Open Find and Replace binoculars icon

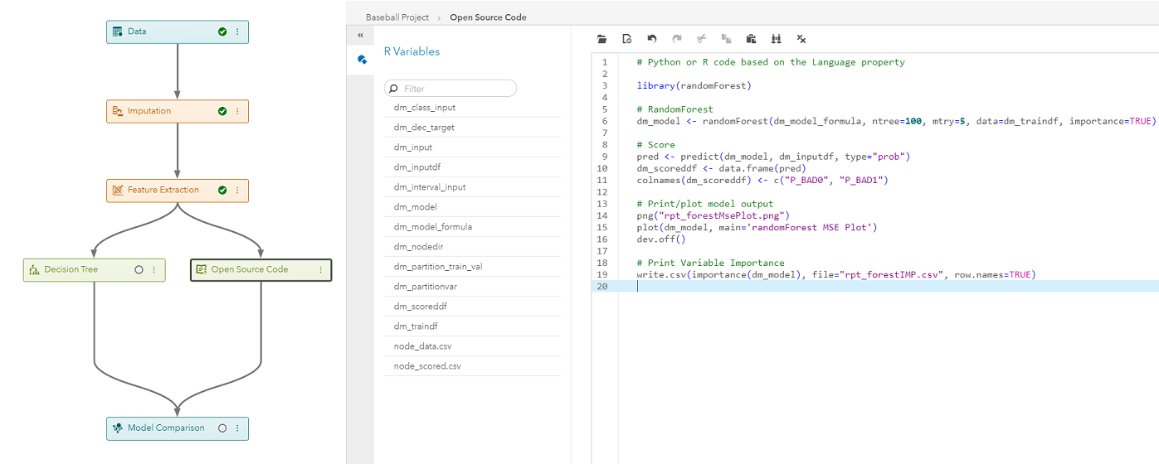(777, 39)
